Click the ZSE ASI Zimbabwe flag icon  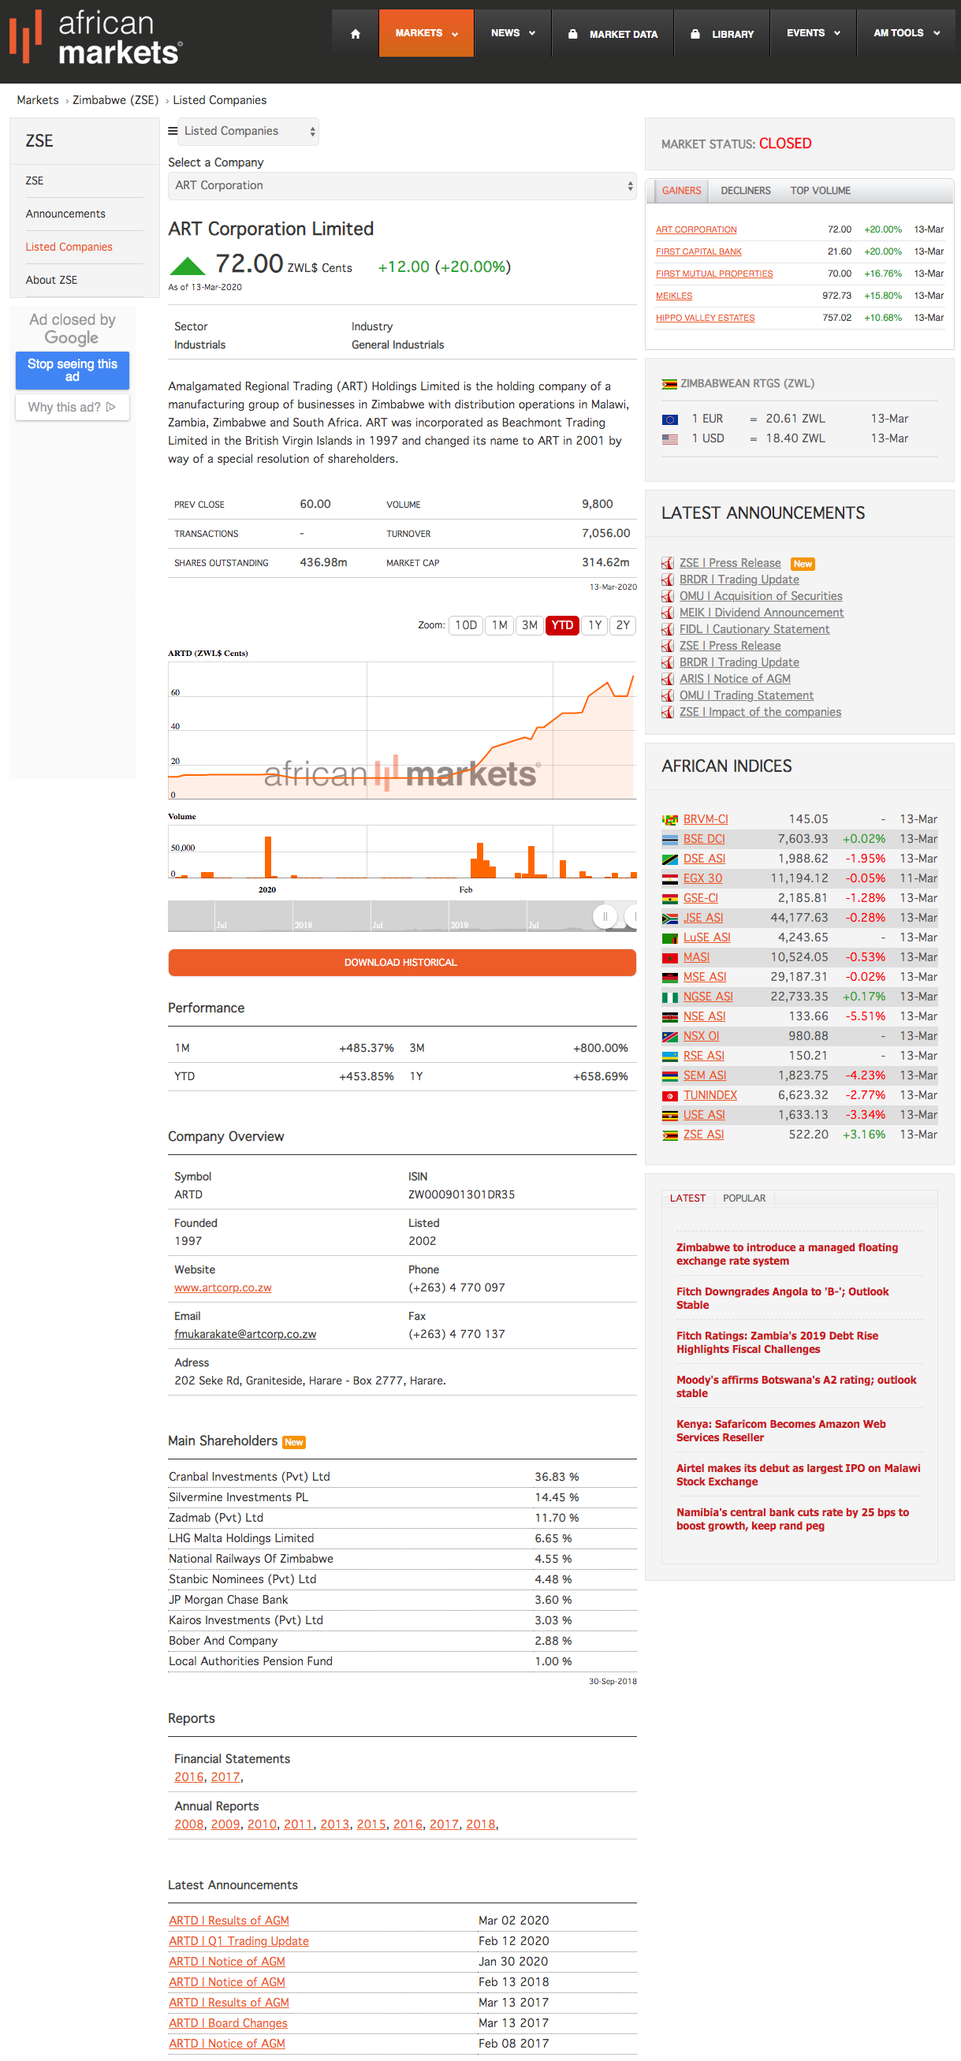[670, 1135]
